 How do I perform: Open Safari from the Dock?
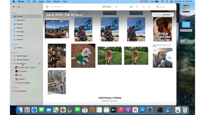tap(34, 110)
